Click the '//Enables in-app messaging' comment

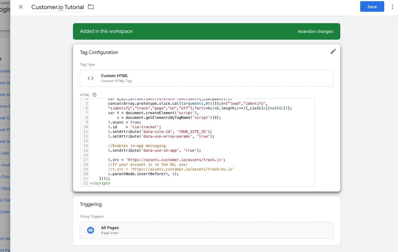[137, 146]
